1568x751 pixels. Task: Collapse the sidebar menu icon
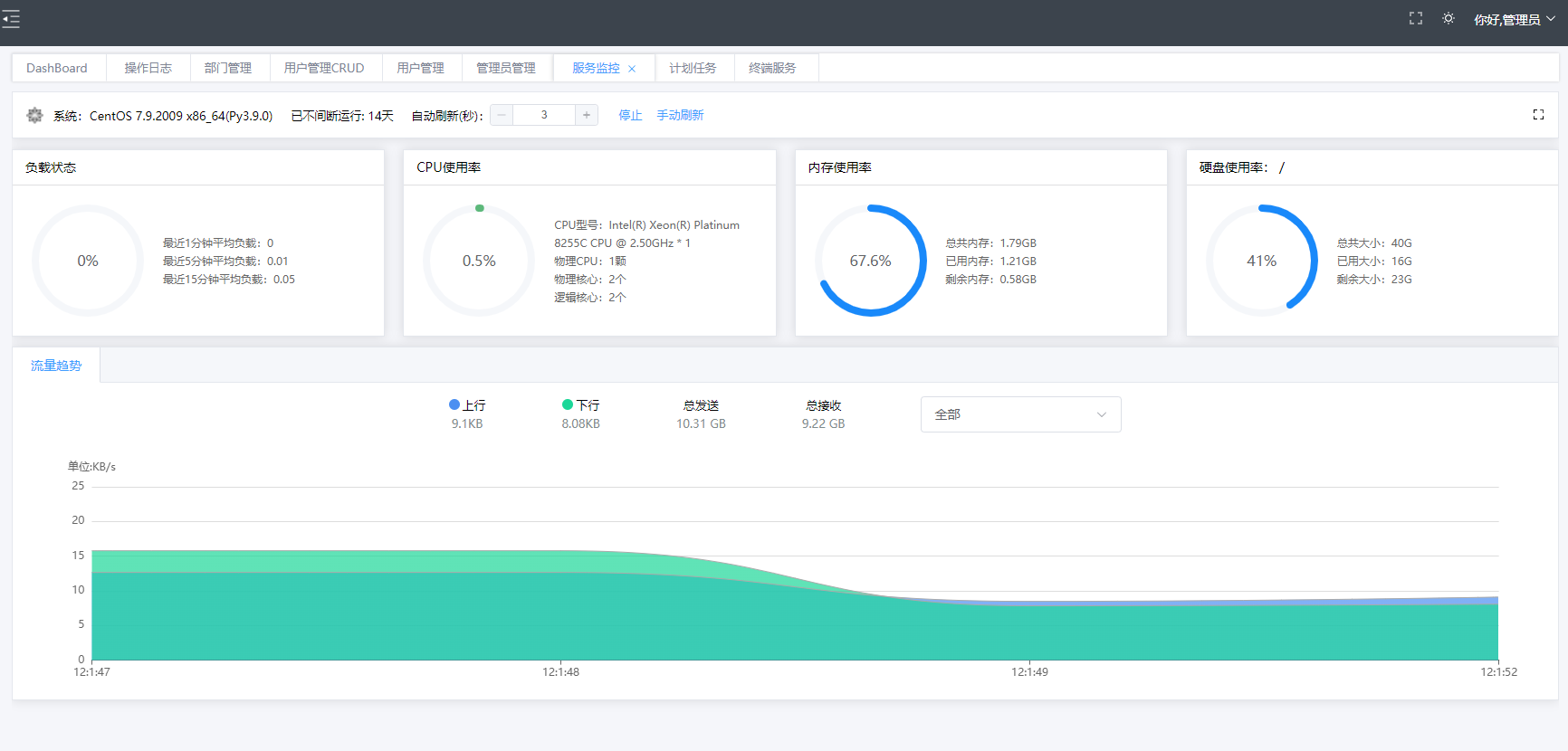pos(11,19)
